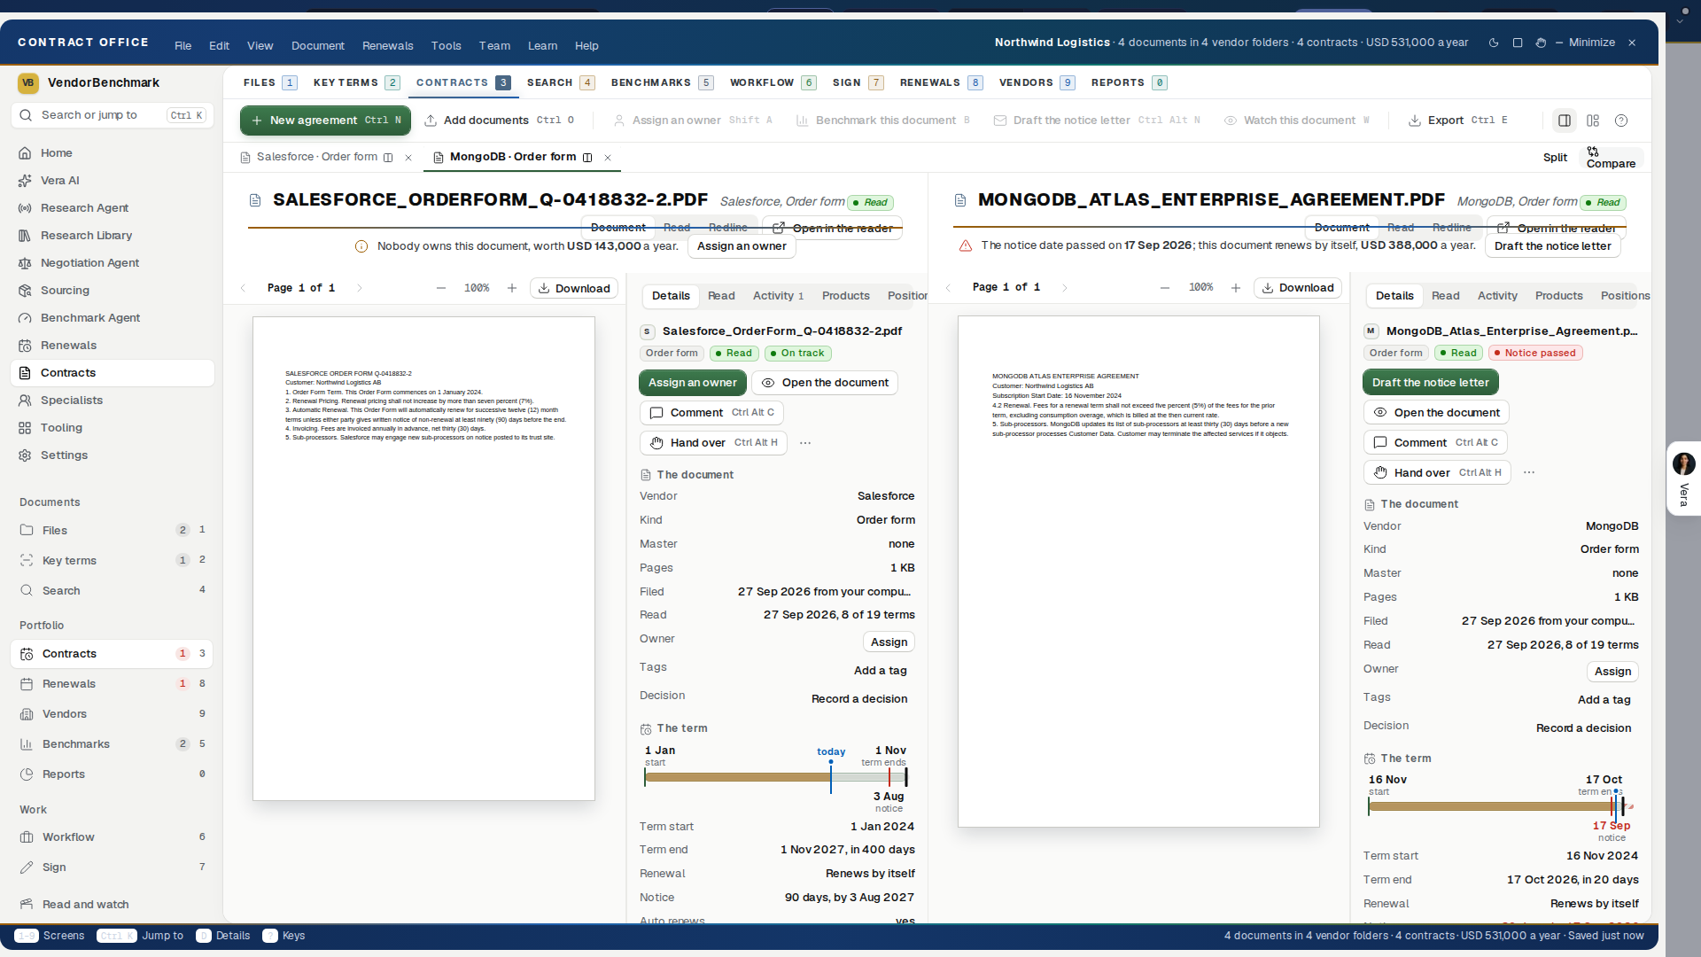Zoom in MongoDB document page
The width and height of the screenshot is (1701, 957).
(1236, 288)
